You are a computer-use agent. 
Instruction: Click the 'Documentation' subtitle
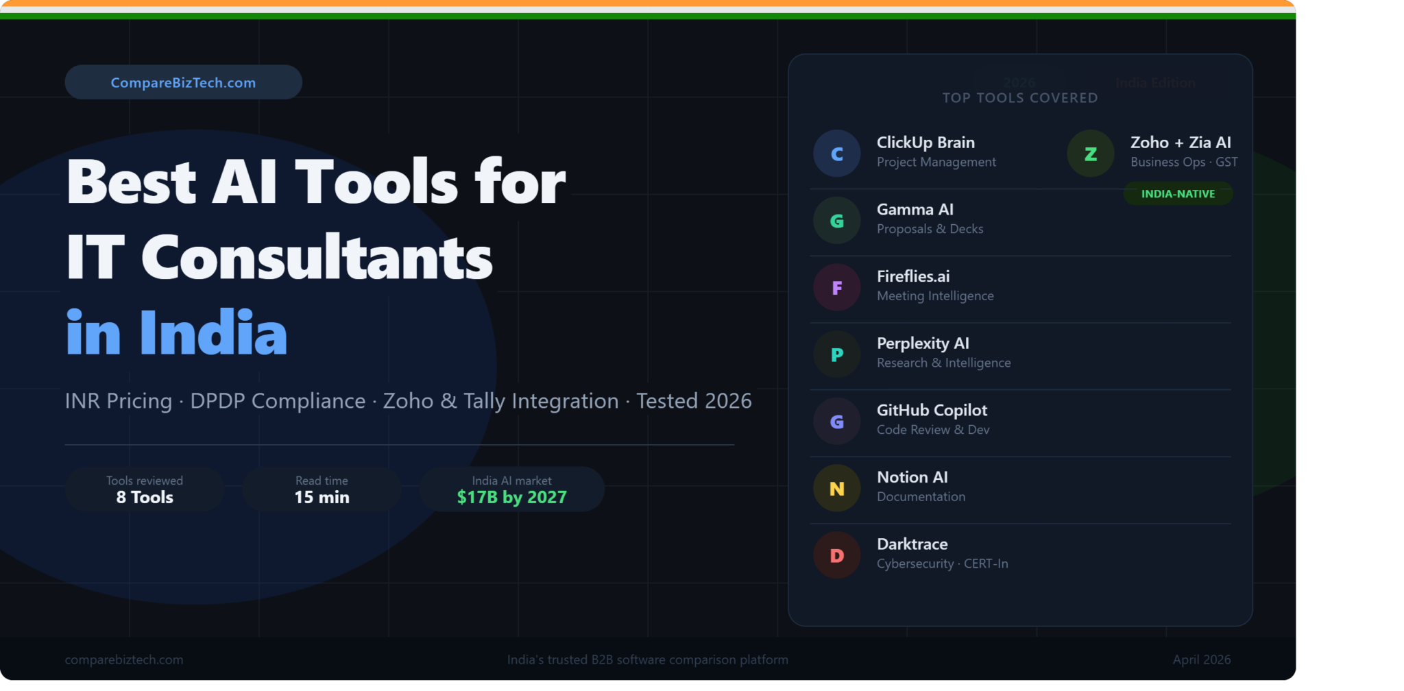(921, 497)
